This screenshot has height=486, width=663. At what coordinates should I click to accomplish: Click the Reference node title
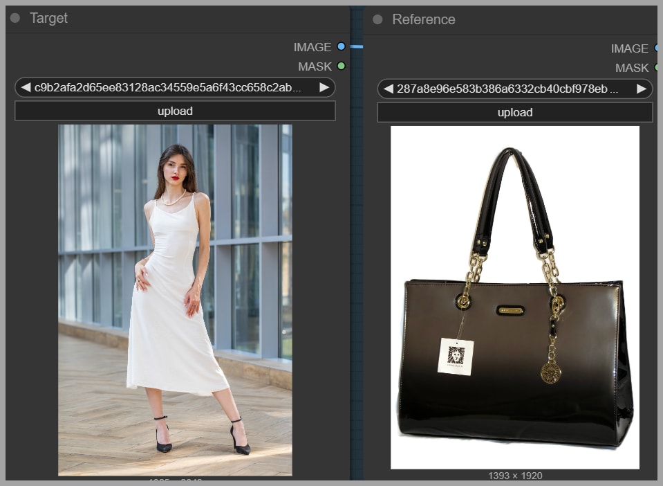pyautogui.click(x=423, y=19)
